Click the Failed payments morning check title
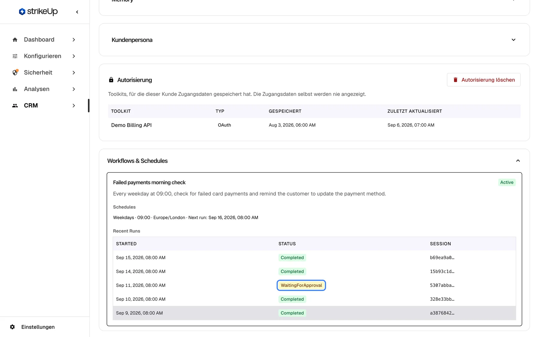This screenshot has width=539, height=337. (149, 182)
